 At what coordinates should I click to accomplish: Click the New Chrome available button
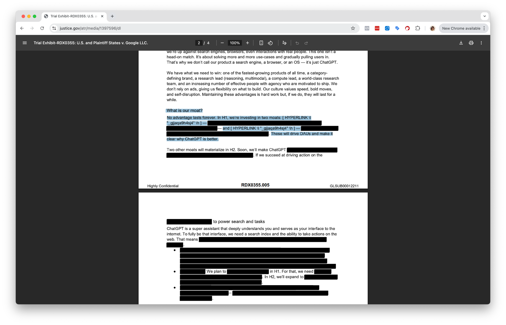pyautogui.click(x=461, y=28)
